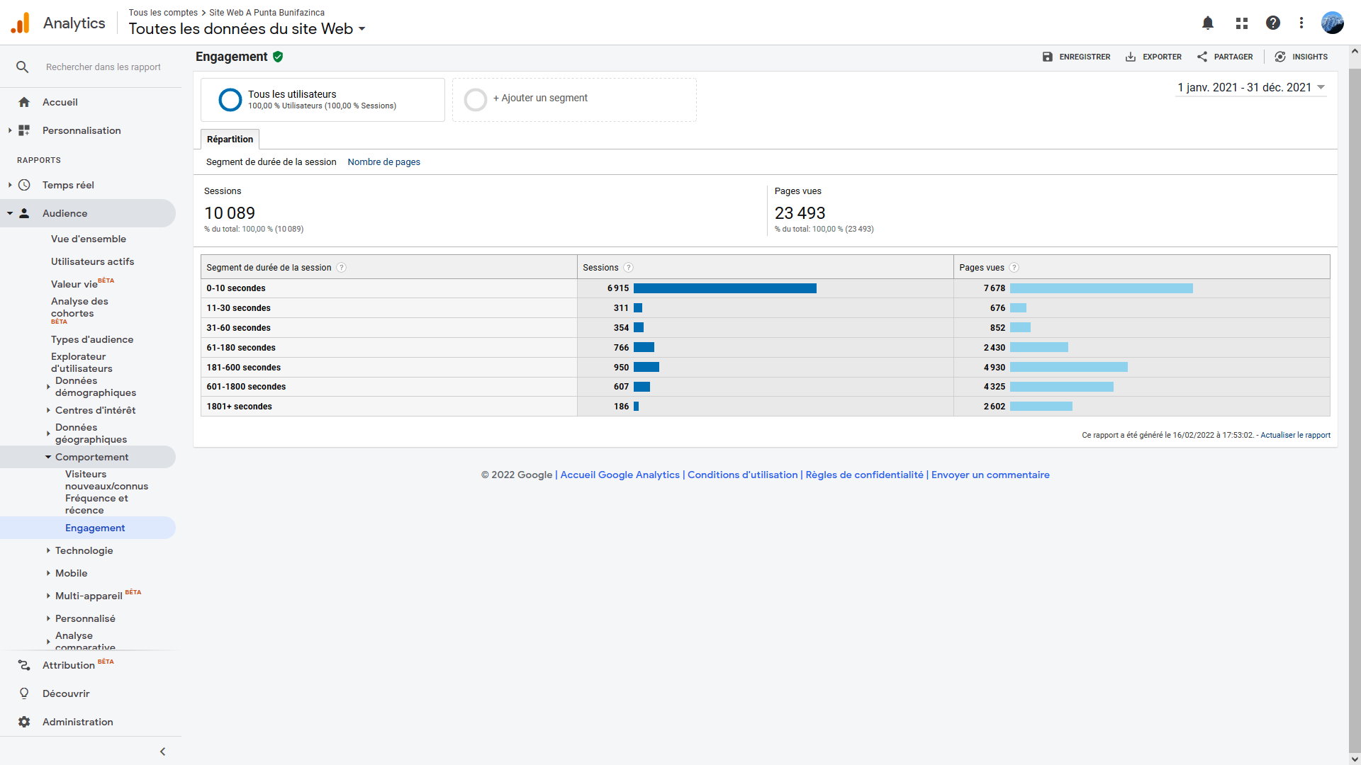
Task: Open Types d'audience report
Action: 92,339
